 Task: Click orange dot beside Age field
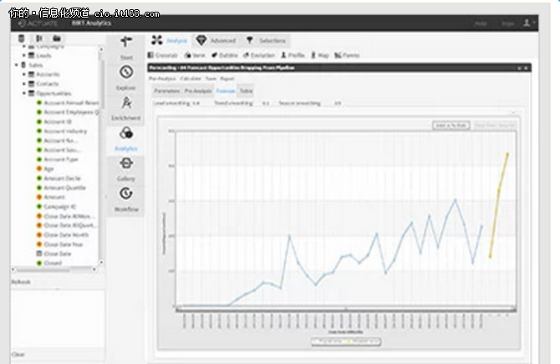click(x=39, y=168)
